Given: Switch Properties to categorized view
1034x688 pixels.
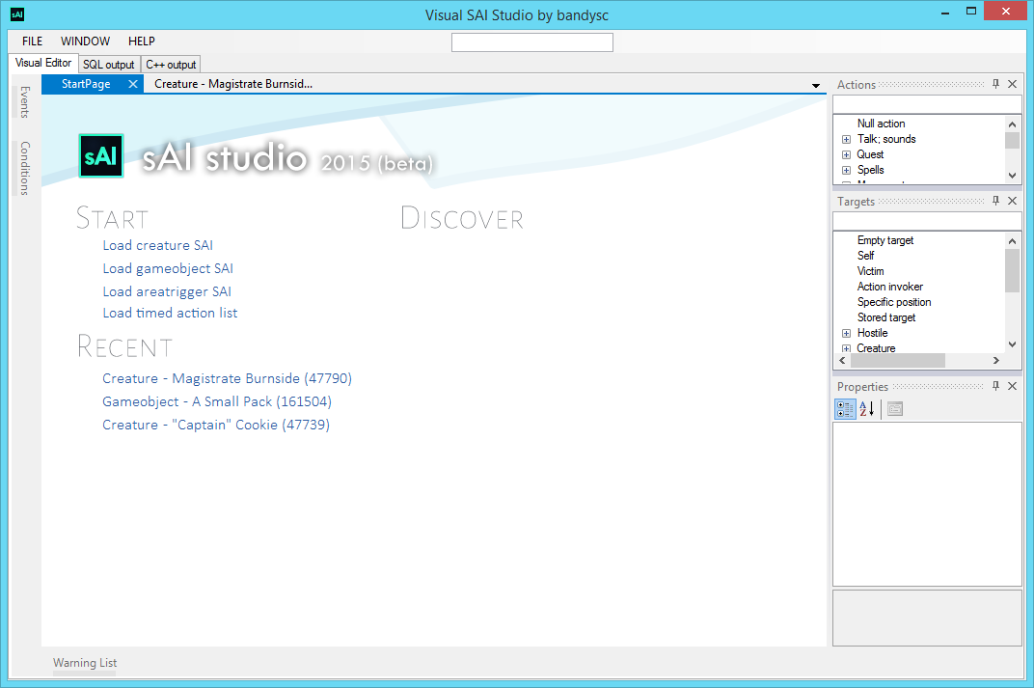Looking at the screenshot, I should coord(845,409).
